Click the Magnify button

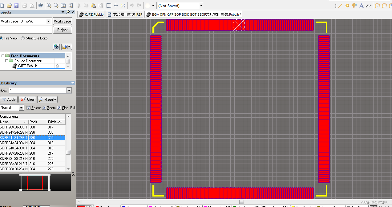pos(47,99)
